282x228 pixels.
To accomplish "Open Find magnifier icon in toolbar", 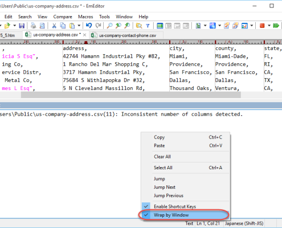I will 109,26.
